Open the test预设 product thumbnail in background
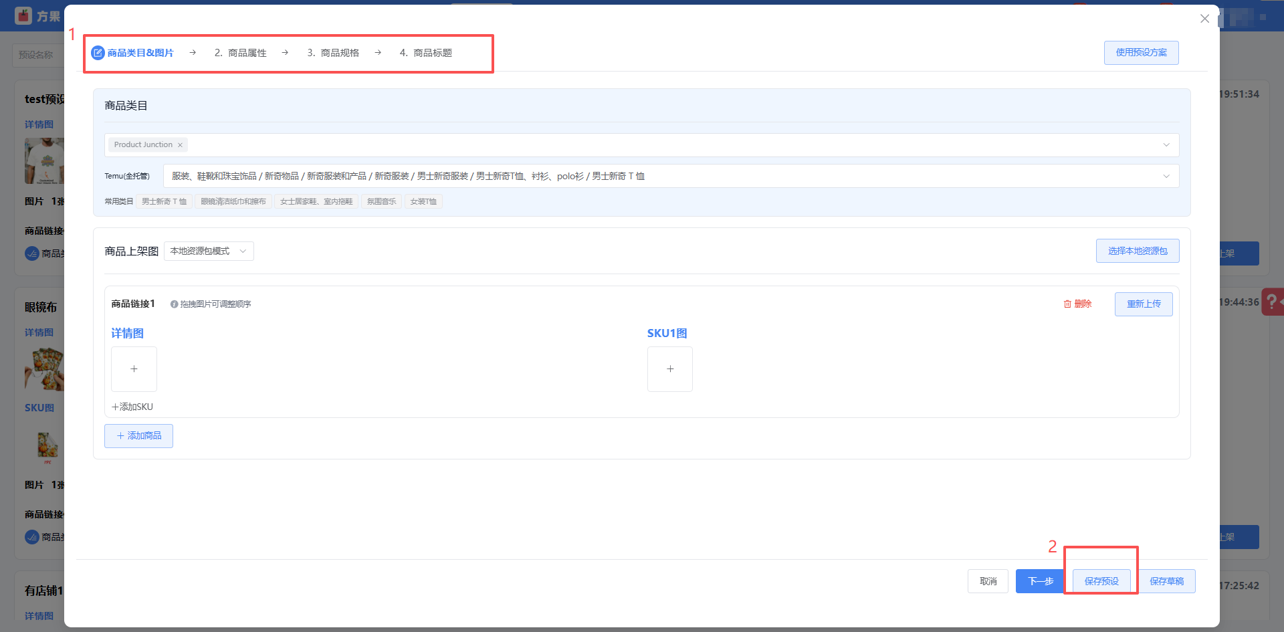The width and height of the screenshot is (1284, 632). tap(44, 161)
